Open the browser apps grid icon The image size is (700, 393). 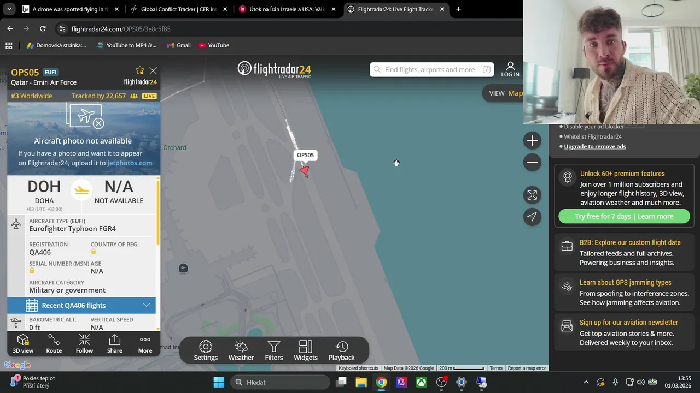click(x=9, y=45)
